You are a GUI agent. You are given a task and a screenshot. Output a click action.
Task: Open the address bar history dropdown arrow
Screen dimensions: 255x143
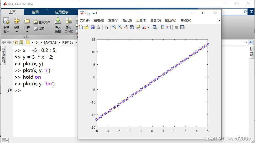(246, 43)
